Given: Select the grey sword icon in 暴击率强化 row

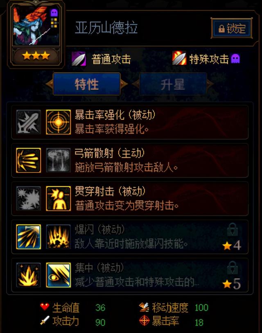Looking at the screenshot, I should 28,122.
